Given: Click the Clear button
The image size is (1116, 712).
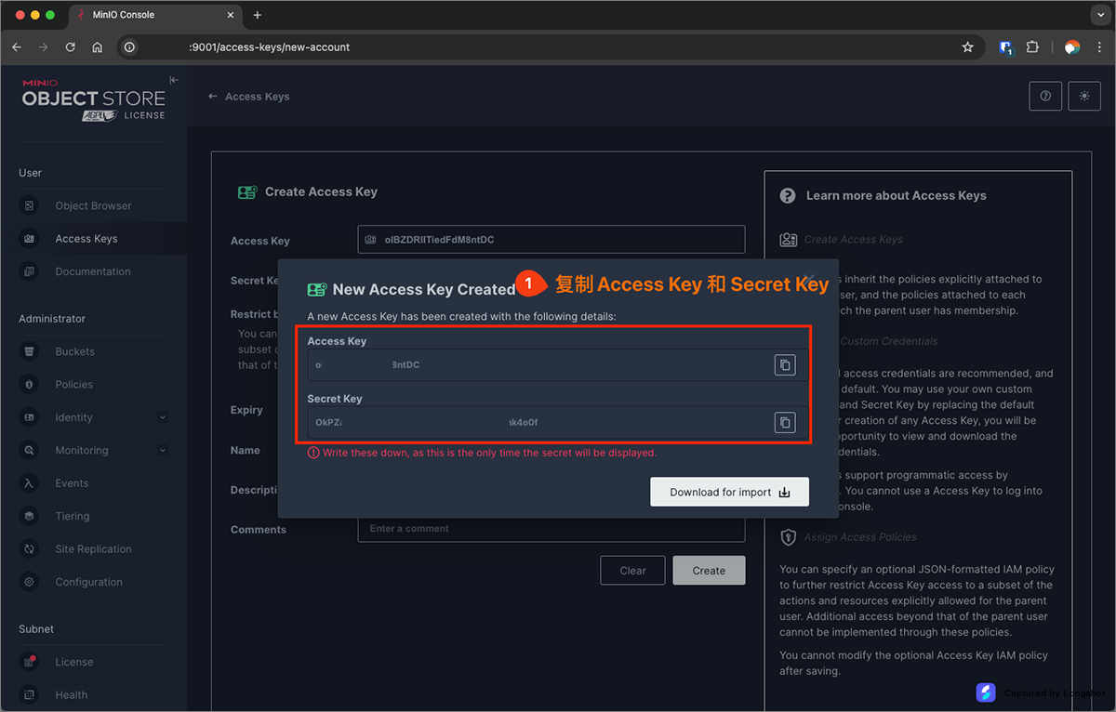Looking at the screenshot, I should tap(632, 571).
